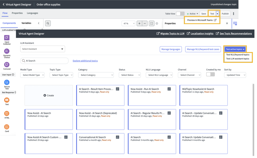257x158 pixels.
Task: Select the Card bot response icon
Action: (7, 127)
